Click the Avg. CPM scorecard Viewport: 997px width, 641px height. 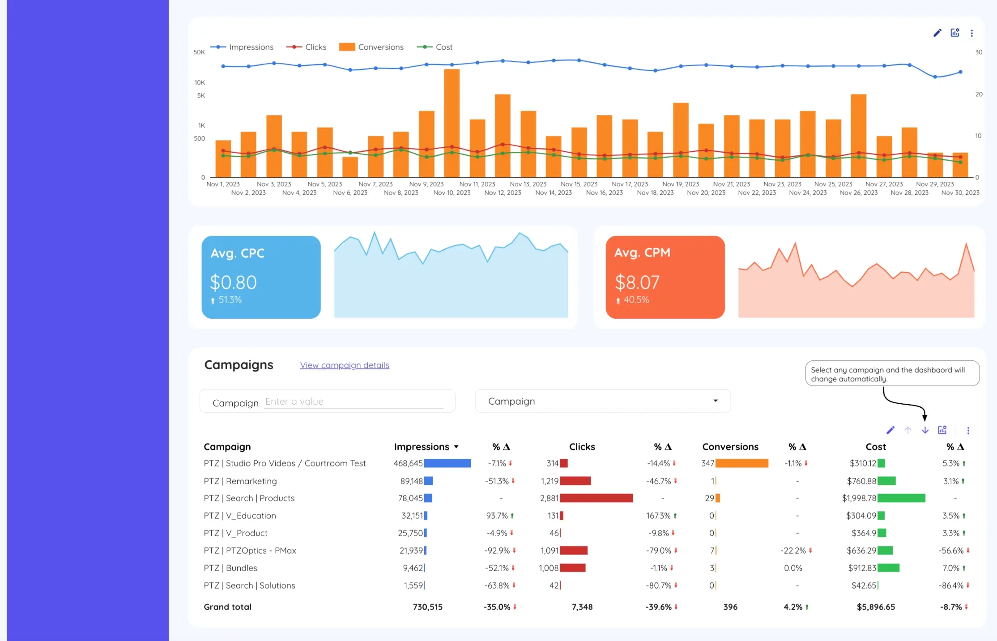(x=665, y=277)
